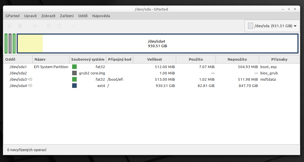Click the 1.02 MiB used cell
This screenshot has width=304, height=162.
click(x=207, y=79)
